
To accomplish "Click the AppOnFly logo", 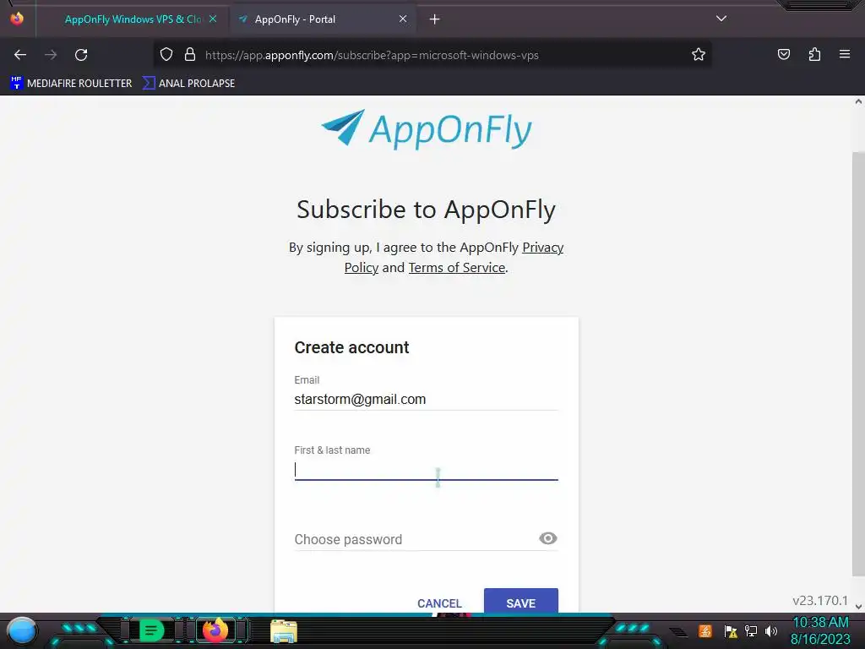I will tap(426, 129).
